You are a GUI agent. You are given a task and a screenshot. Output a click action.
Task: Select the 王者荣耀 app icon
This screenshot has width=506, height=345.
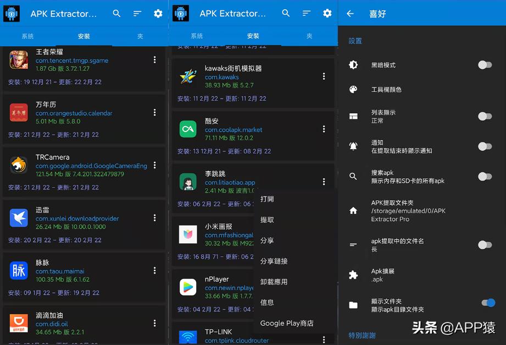(18, 60)
